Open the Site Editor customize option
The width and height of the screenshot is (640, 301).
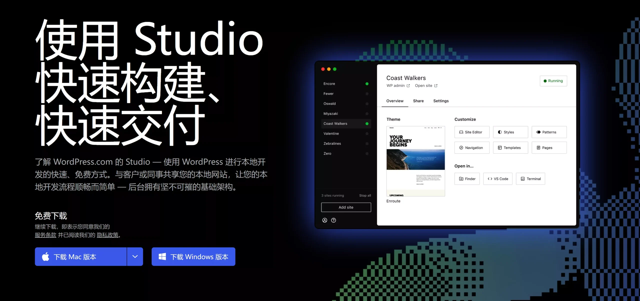click(472, 132)
